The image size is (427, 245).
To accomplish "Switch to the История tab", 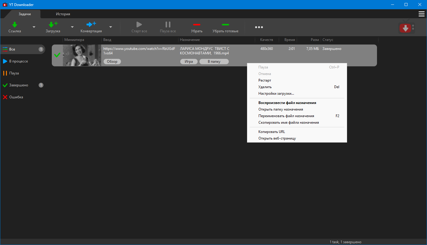I will [x=63, y=14].
